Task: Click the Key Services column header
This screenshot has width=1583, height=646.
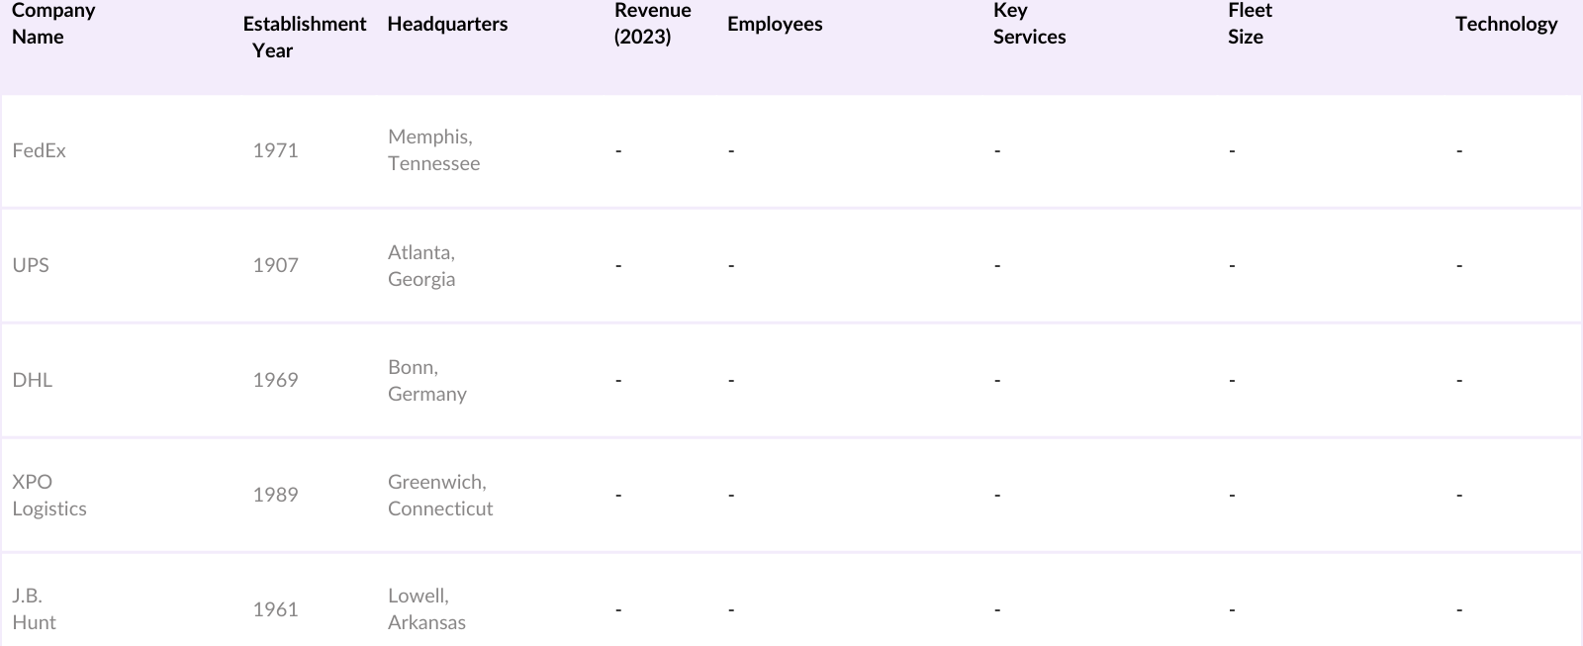Action: 1029,24
